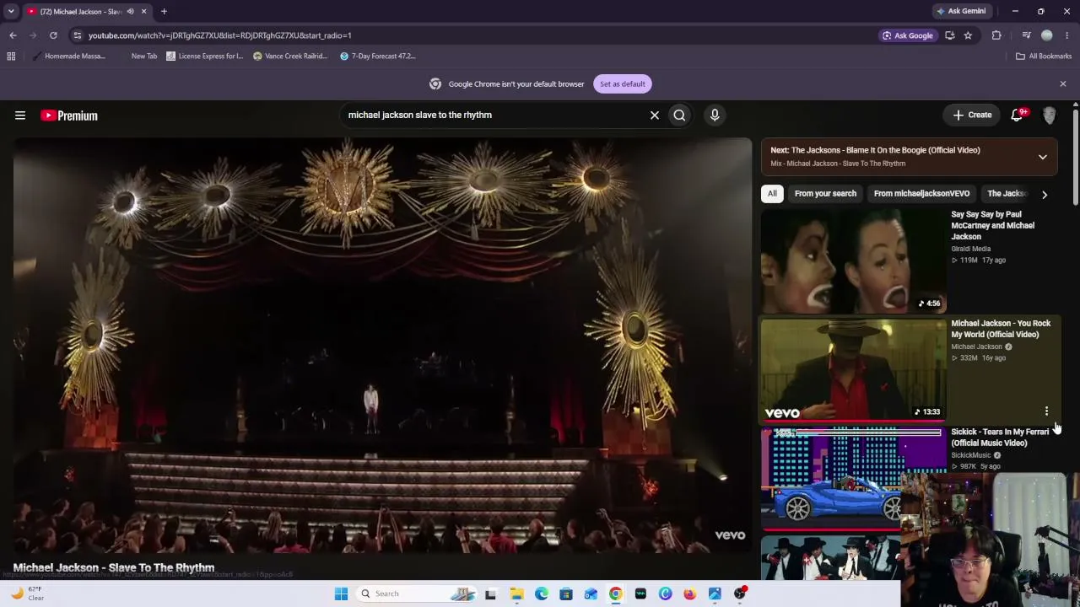
Task: Open Say Say Say by Paul McCartney title
Action: [x=992, y=225]
